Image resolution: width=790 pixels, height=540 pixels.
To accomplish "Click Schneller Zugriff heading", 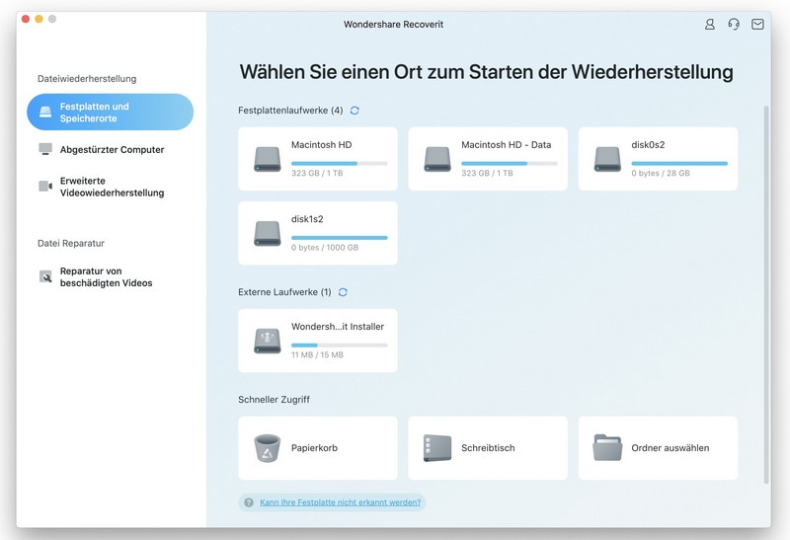I will [275, 400].
